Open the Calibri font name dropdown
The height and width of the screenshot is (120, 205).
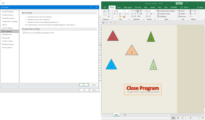pyautogui.click(x=122, y=11)
